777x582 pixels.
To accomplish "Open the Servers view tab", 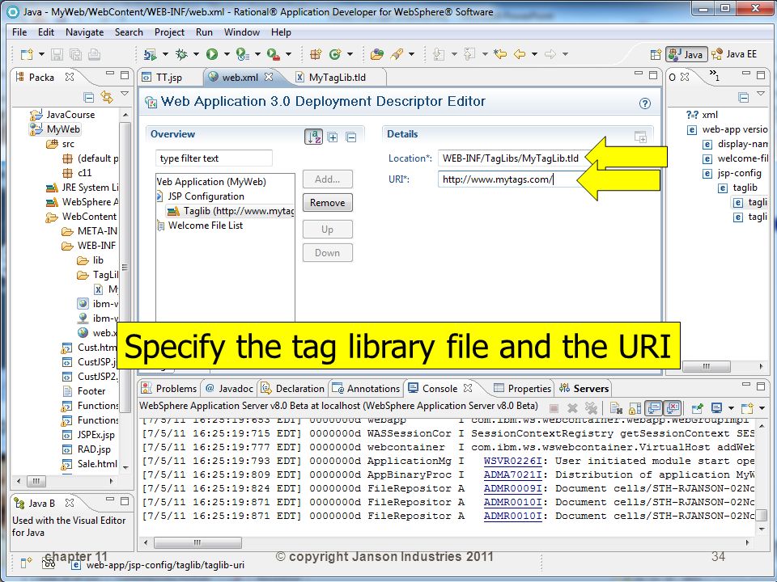I will 584,389.
